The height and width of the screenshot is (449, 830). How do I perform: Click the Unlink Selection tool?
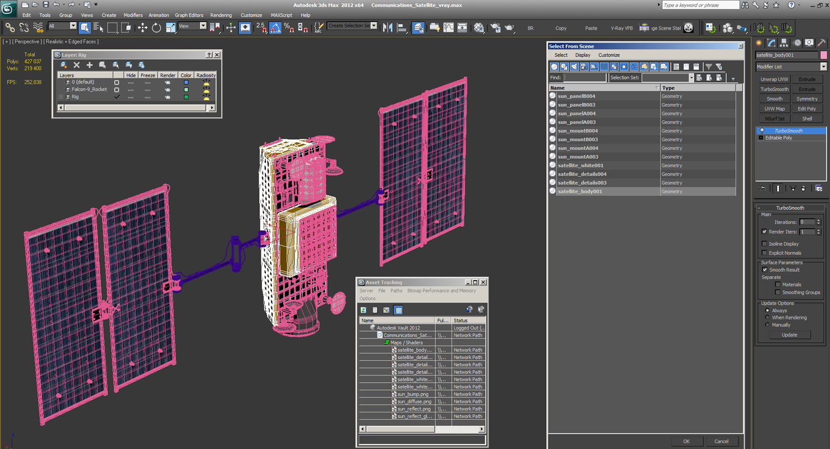(24, 27)
